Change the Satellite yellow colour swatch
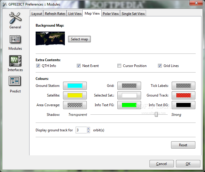This screenshot has width=205, height=172. tap(75, 95)
